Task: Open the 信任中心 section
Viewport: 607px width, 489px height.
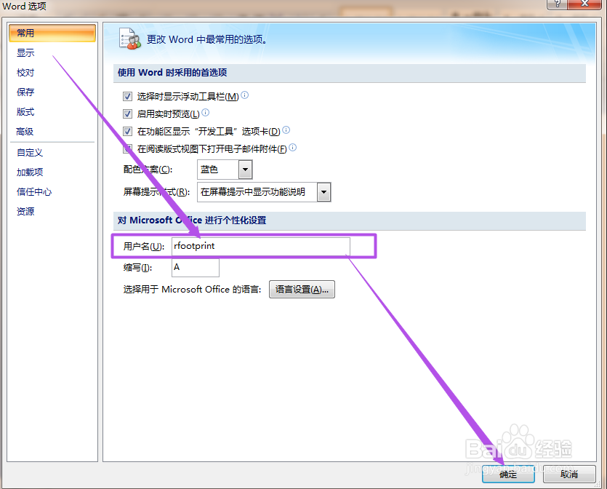Action: (33, 191)
